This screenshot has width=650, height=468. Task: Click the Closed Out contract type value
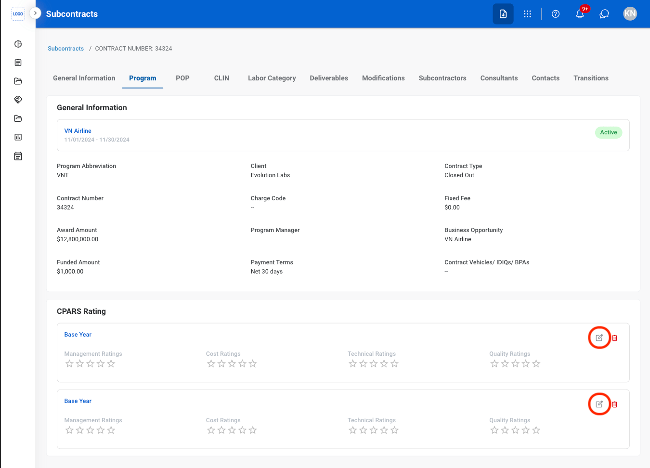point(459,175)
